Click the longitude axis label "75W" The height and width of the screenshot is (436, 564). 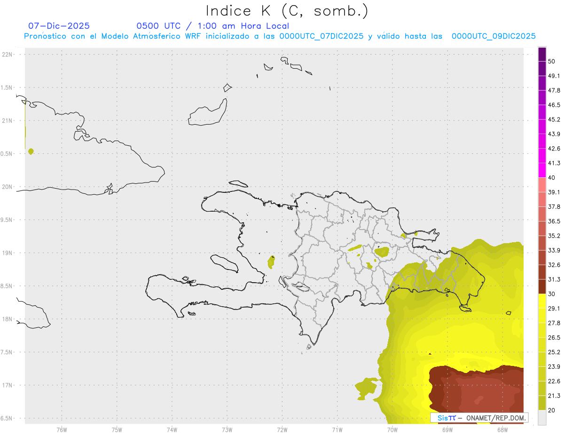click(x=117, y=430)
